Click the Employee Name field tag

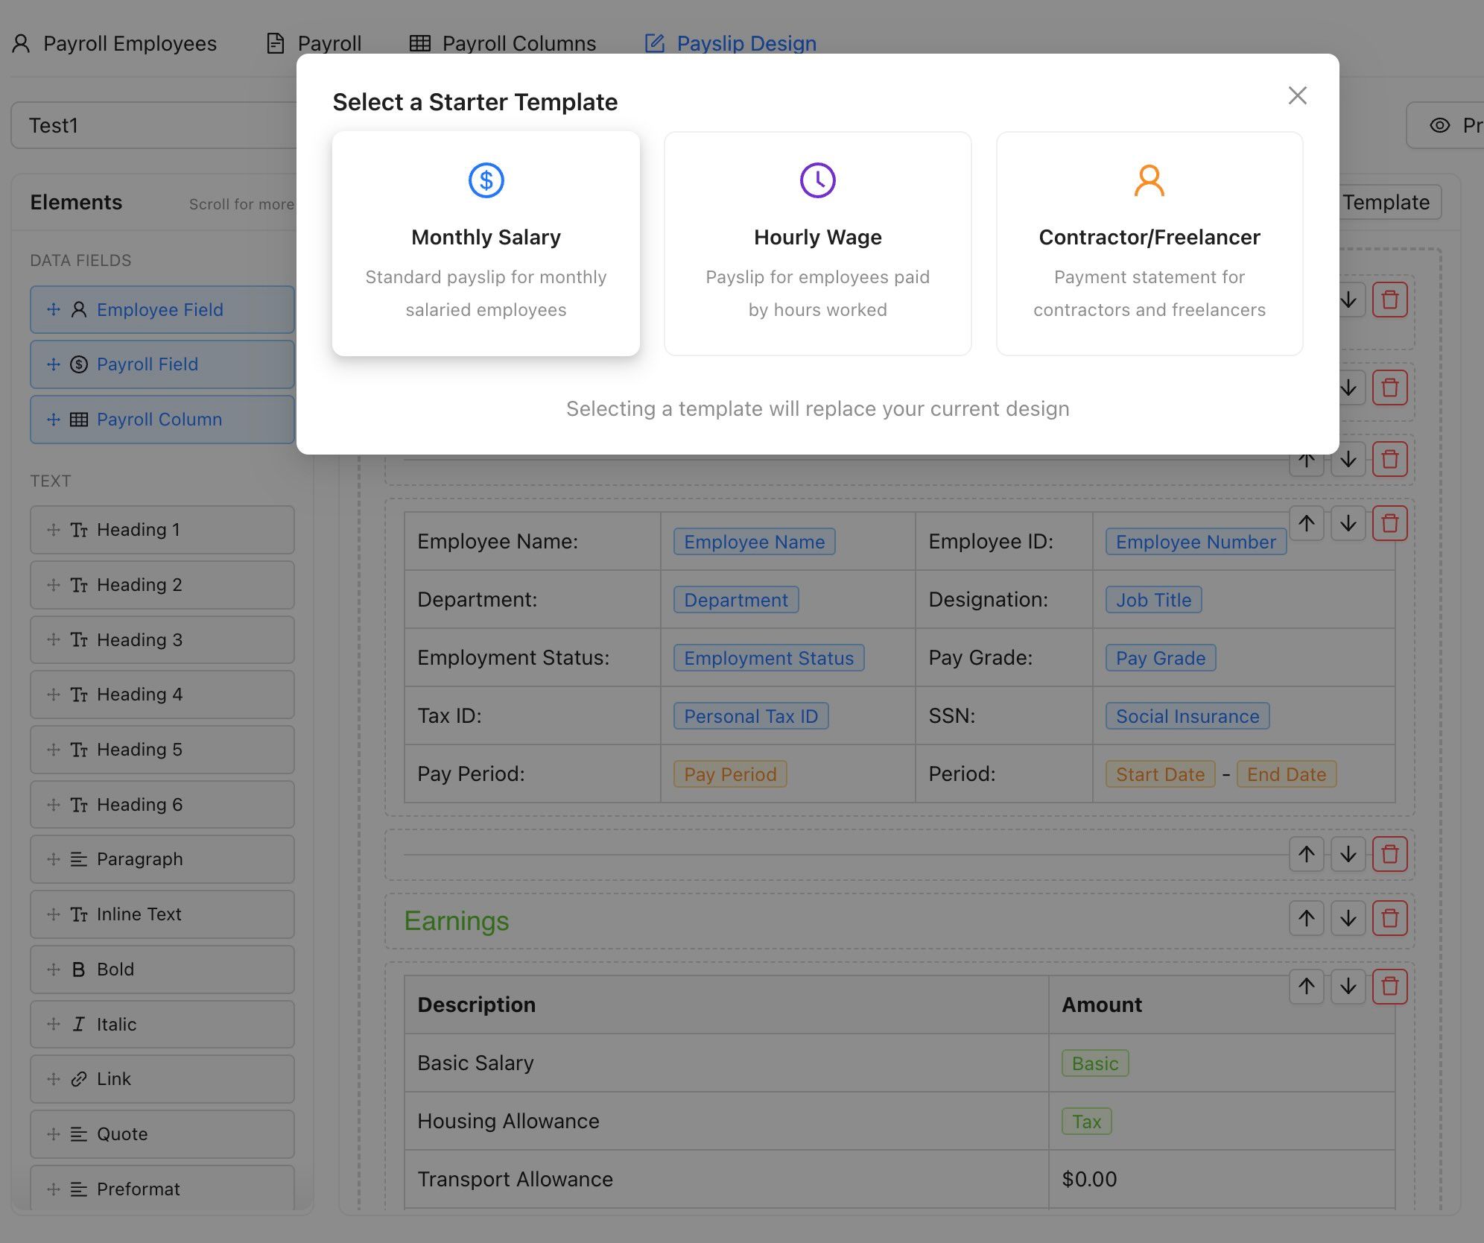click(x=754, y=542)
